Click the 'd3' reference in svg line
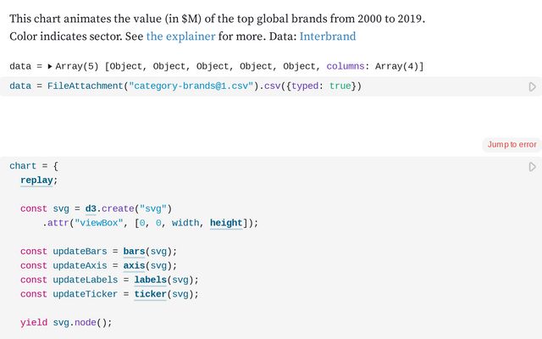The image size is (542, 339). click(91, 208)
